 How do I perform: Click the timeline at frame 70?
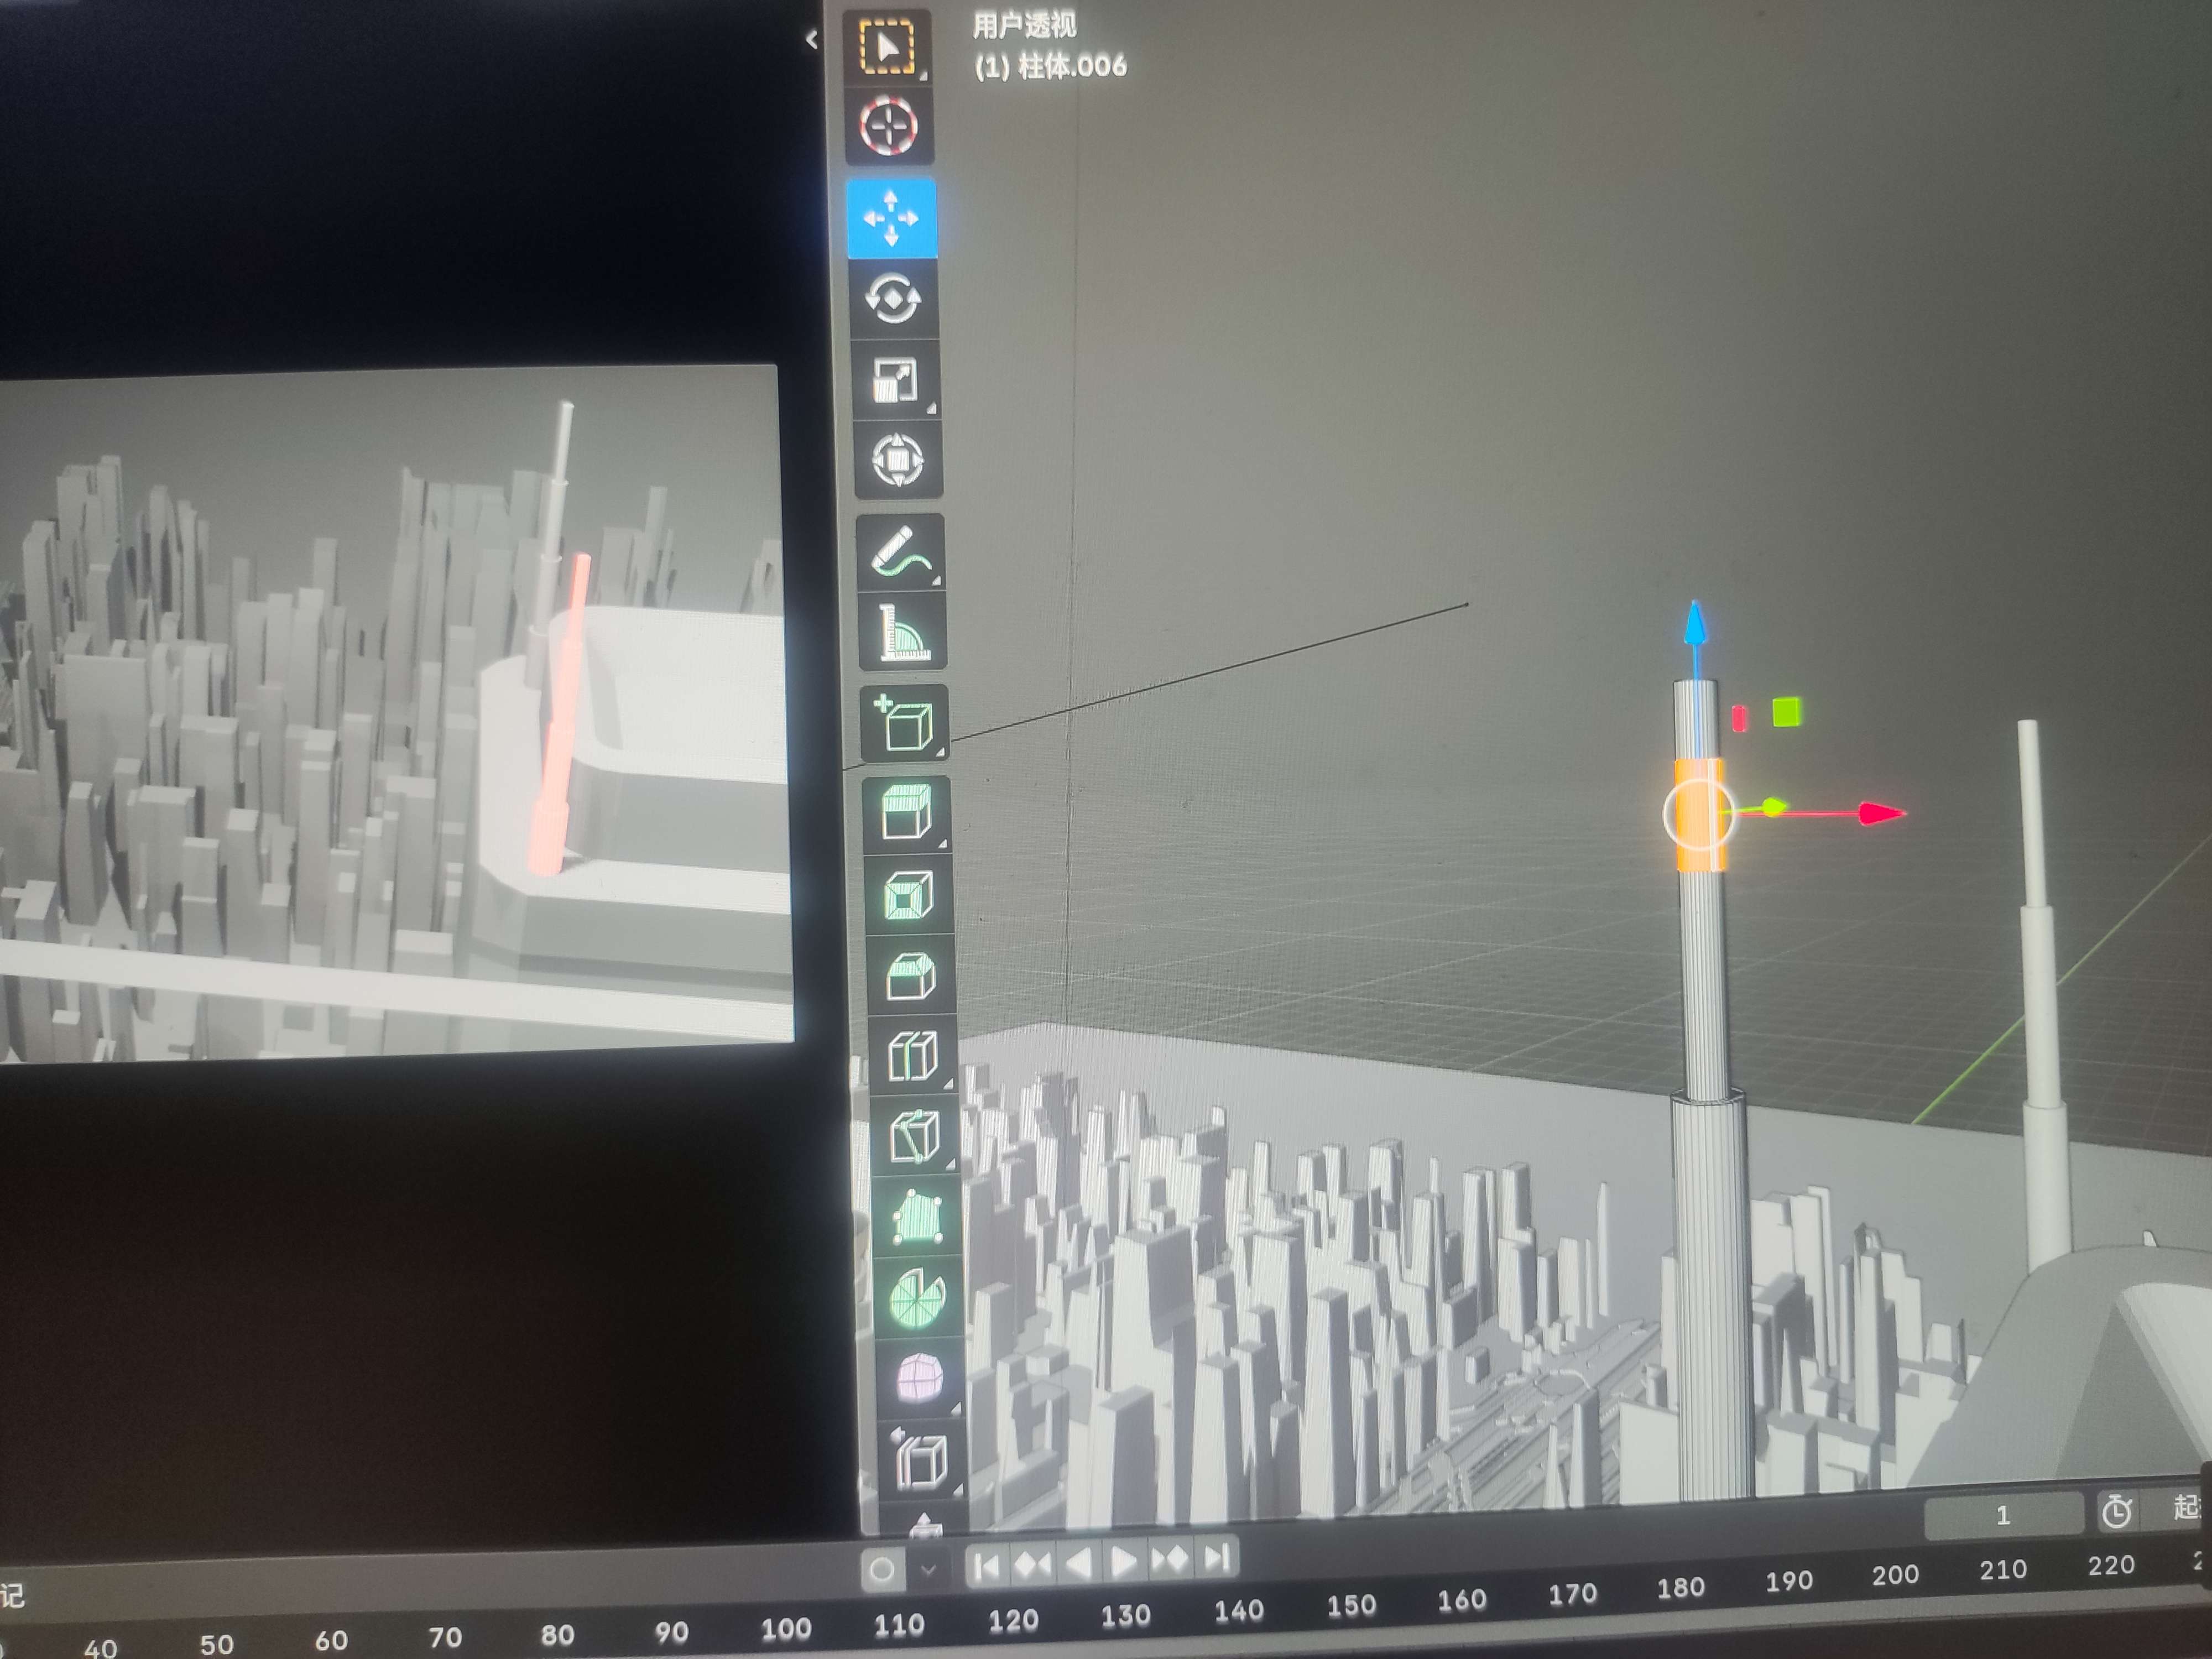[445, 1637]
